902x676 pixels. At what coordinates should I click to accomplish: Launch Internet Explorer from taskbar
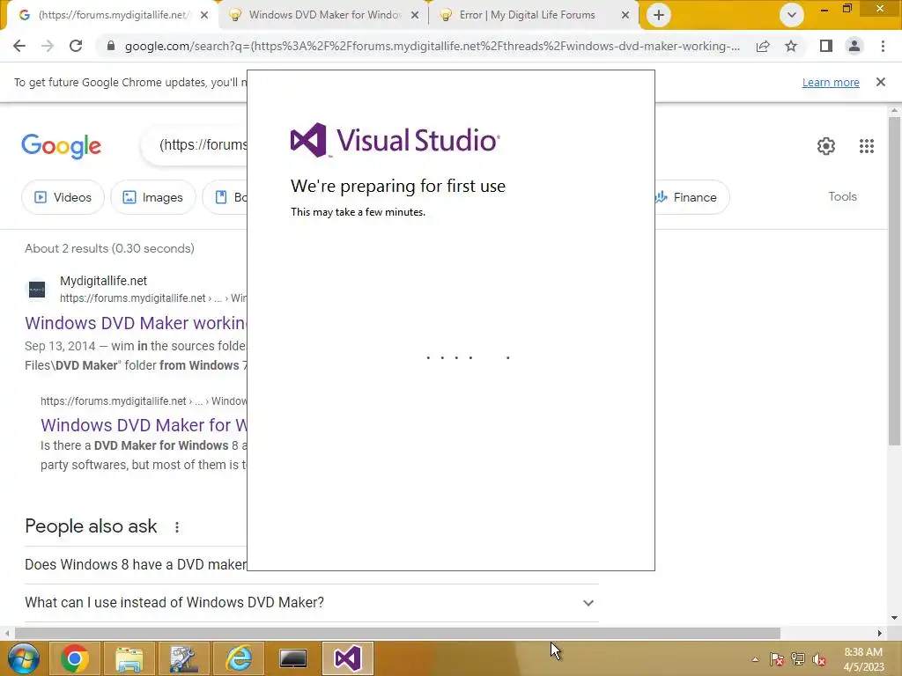click(x=238, y=658)
